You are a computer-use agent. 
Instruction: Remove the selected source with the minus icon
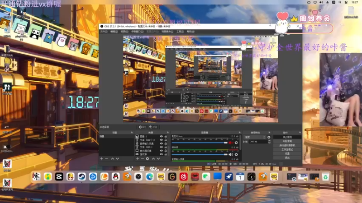[143, 159]
